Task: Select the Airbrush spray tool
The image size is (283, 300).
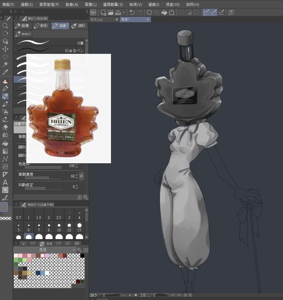Action: [5, 112]
